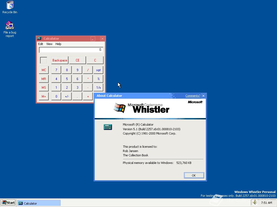This screenshot has height=207, width=277.
Task: Open the View menu in Calculator
Action: [x=49, y=44]
